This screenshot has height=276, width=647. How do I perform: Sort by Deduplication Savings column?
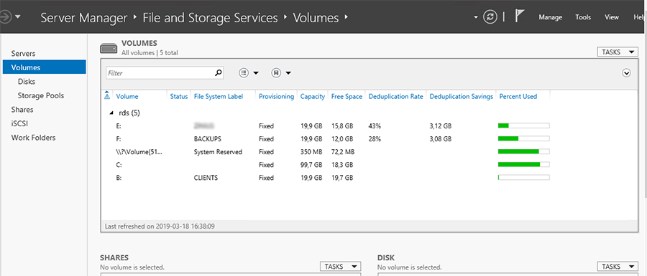coord(462,96)
